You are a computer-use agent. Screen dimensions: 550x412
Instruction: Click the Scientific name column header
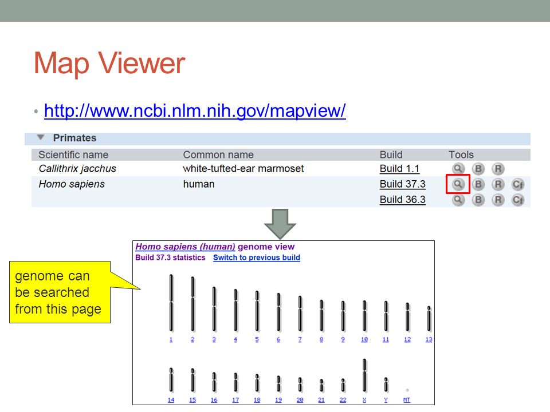pos(73,154)
